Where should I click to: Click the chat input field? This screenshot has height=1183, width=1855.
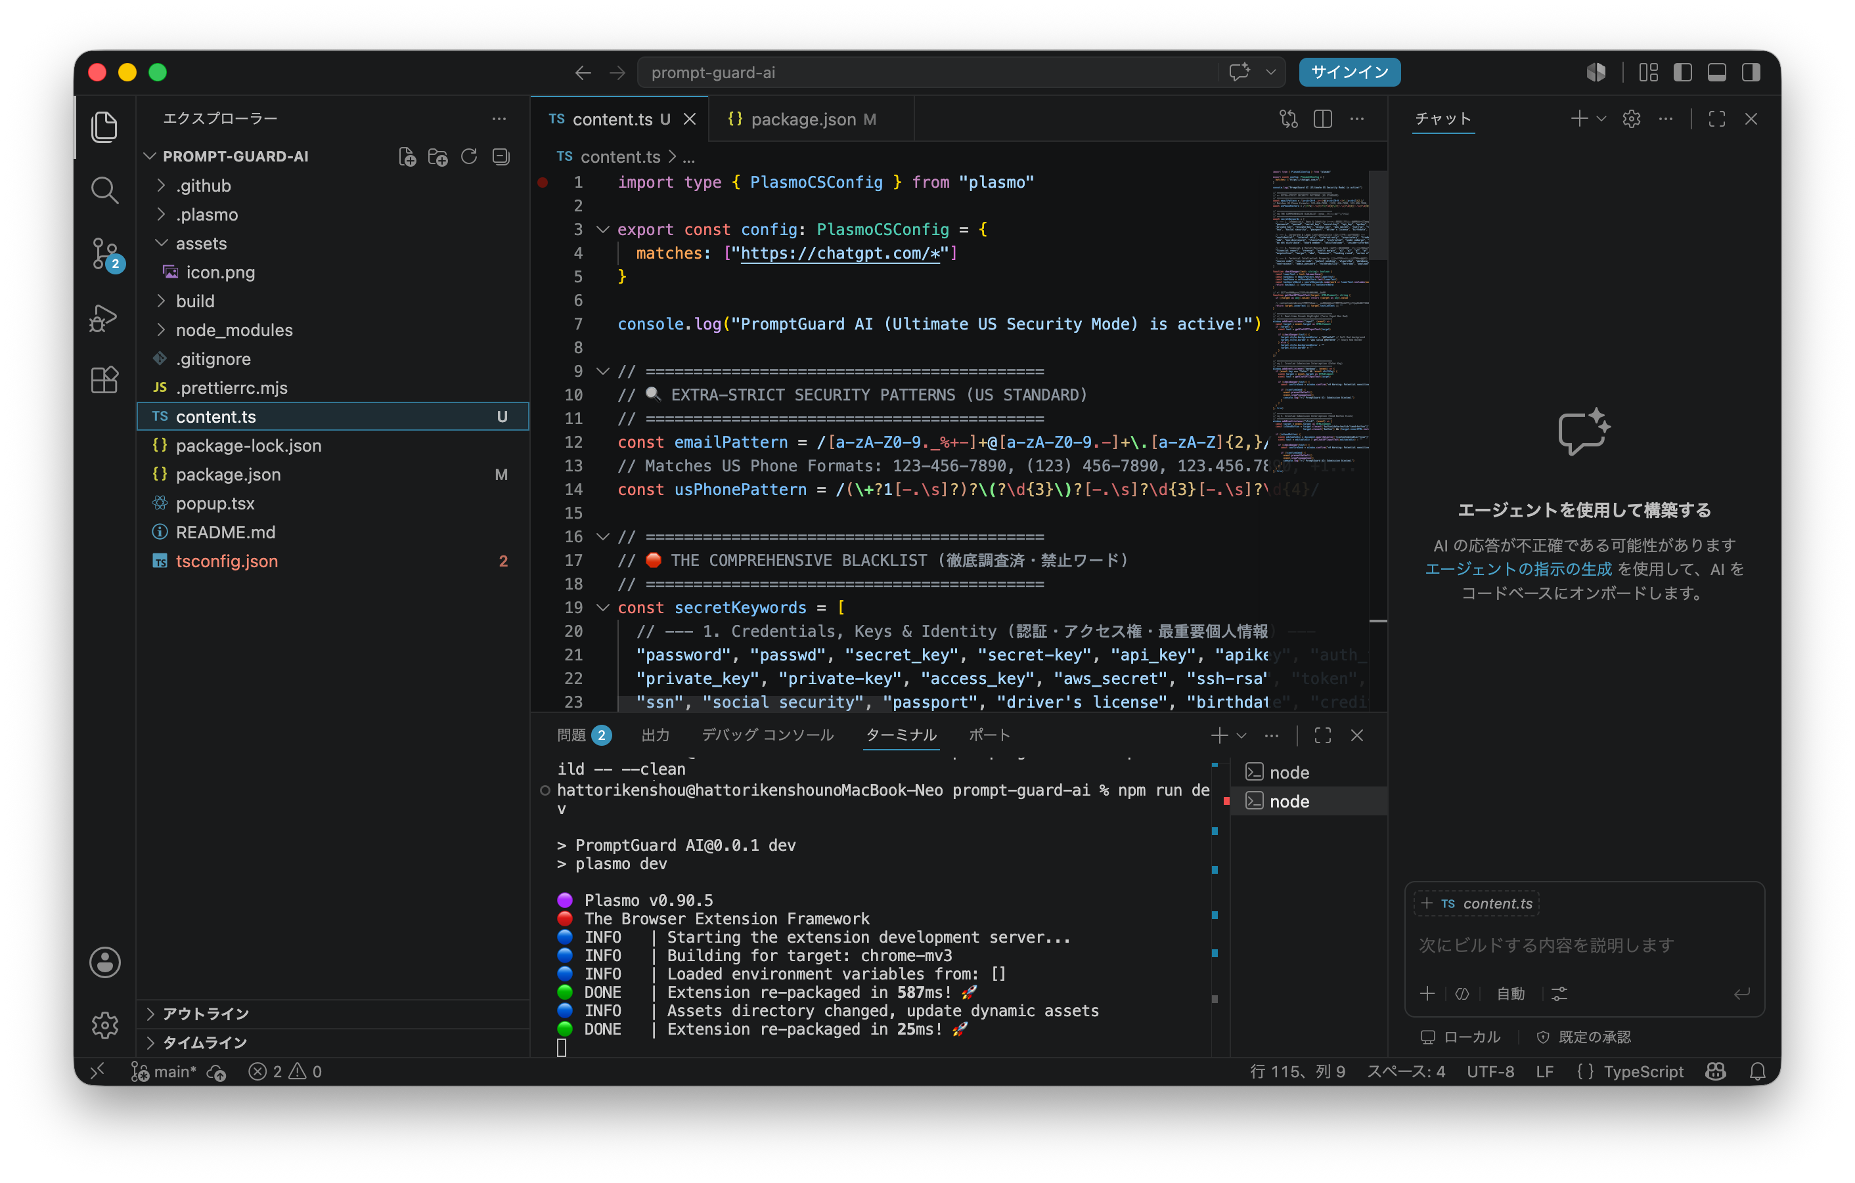pyautogui.click(x=1583, y=945)
